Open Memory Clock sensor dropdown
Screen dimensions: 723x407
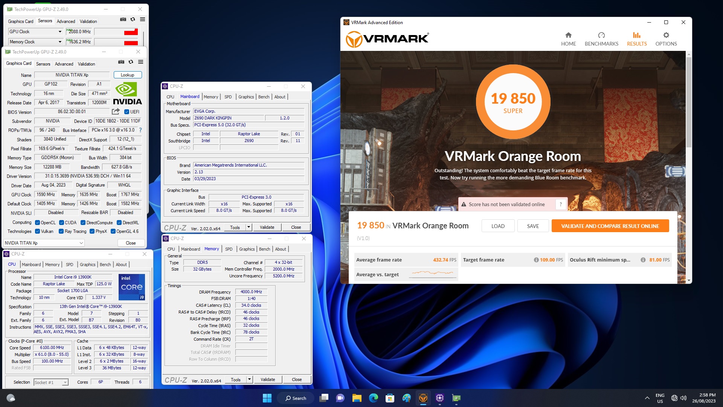pos(59,42)
